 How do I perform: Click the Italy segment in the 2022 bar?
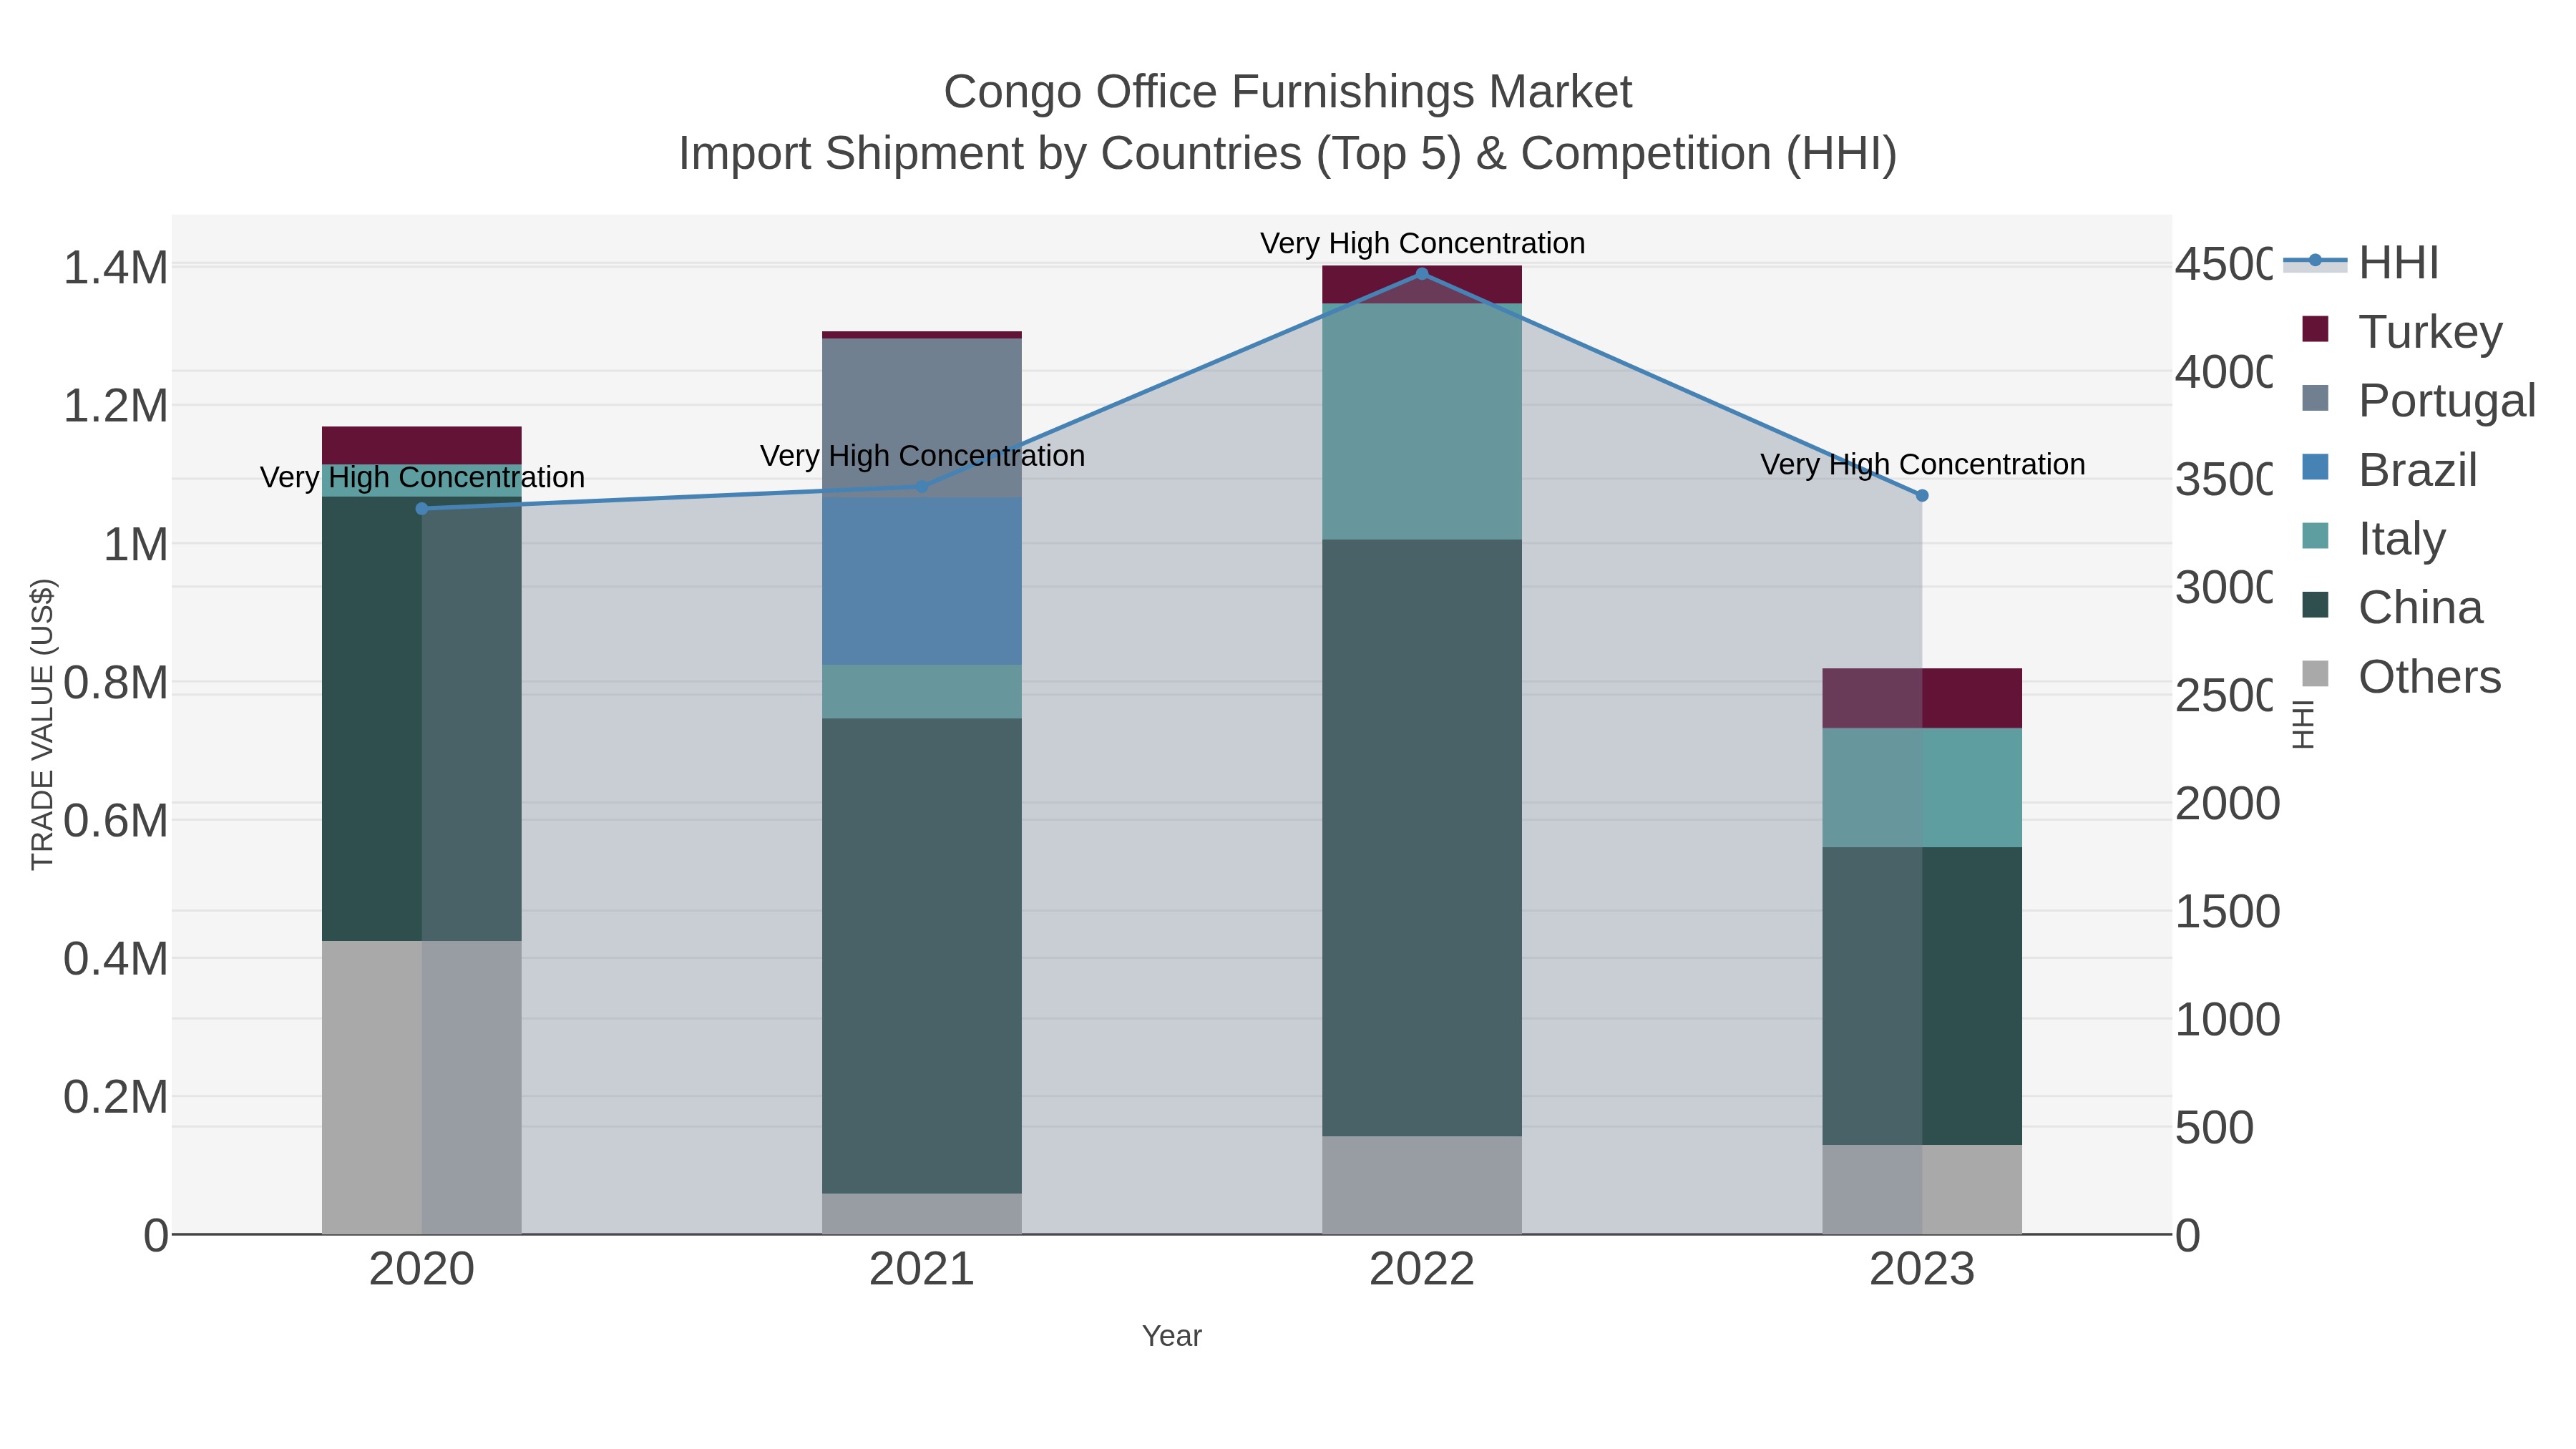coord(1422,422)
